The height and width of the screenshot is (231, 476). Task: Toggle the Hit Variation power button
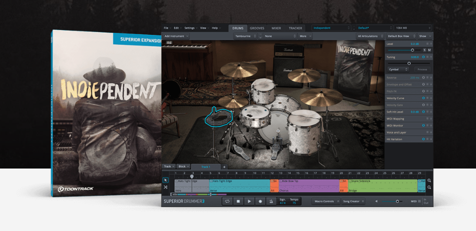click(424, 139)
